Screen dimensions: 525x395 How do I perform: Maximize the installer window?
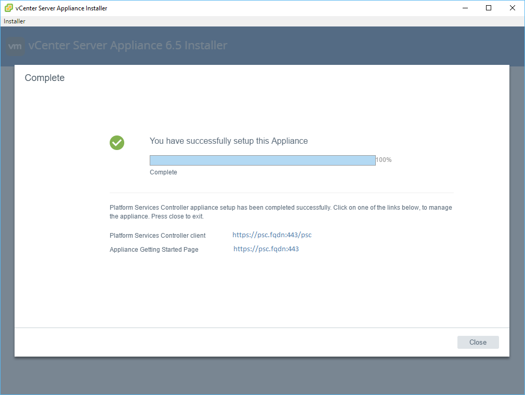[488, 8]
